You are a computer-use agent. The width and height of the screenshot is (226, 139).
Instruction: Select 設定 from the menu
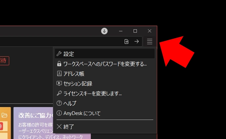(105, 54)
